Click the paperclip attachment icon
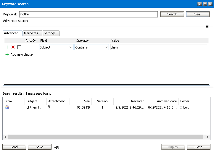The width and height of the screenshot is (214, 155). point(49,107)
